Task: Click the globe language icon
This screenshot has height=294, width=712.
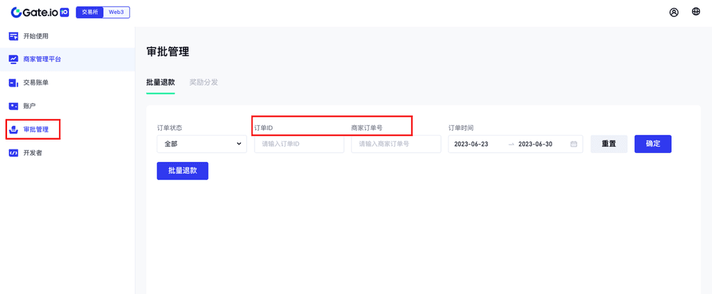Action: click(696, 12)
